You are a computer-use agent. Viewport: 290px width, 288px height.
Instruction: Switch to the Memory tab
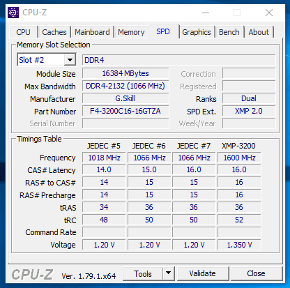pos(131,32)
